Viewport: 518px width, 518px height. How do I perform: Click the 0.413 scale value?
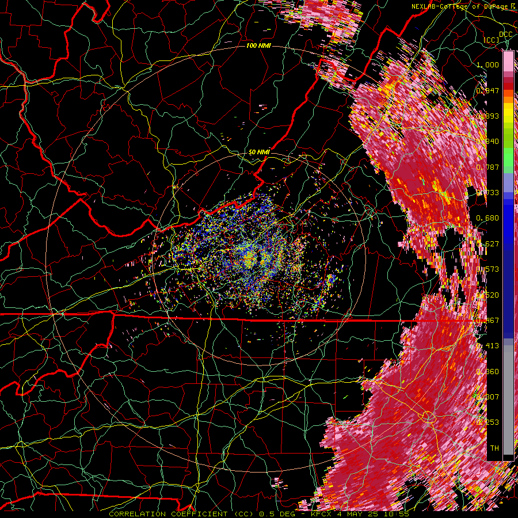tap(487, 346)
